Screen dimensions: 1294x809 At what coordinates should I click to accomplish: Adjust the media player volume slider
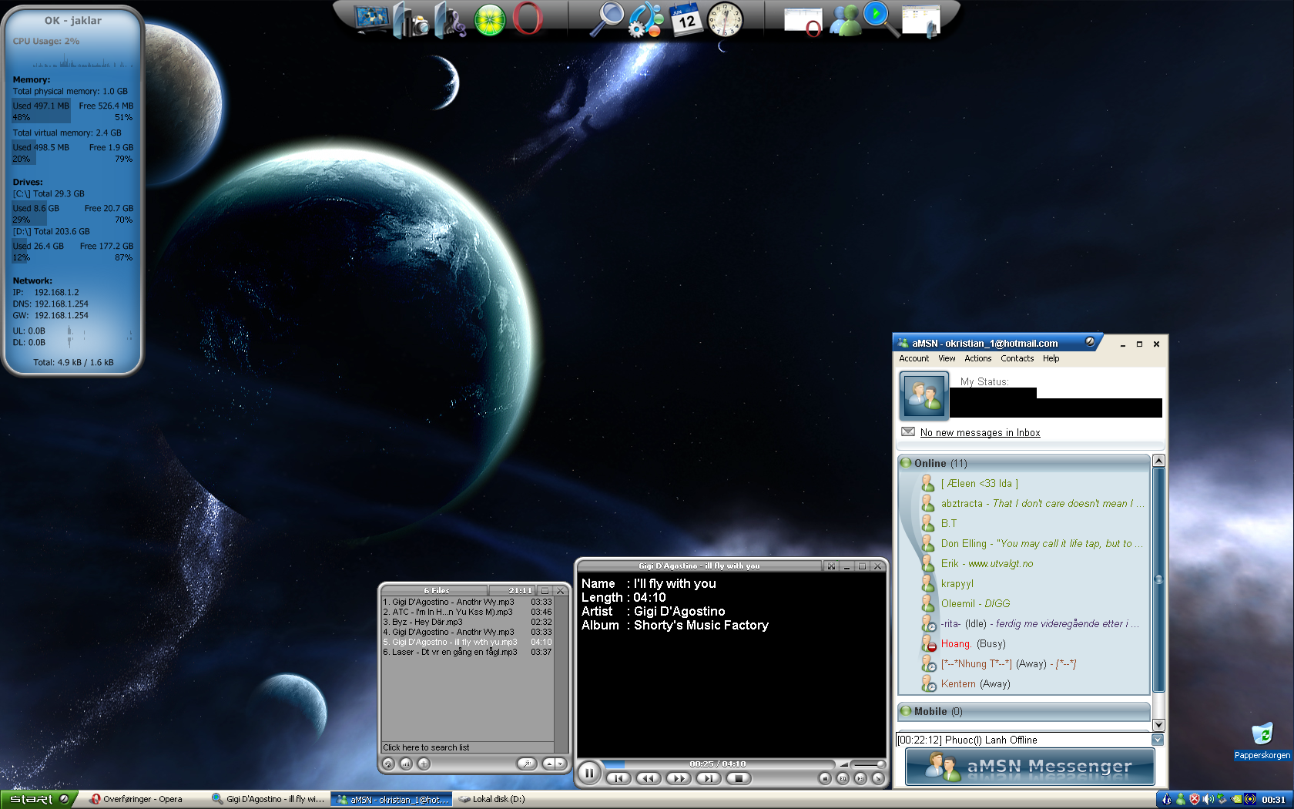[867, 764]
